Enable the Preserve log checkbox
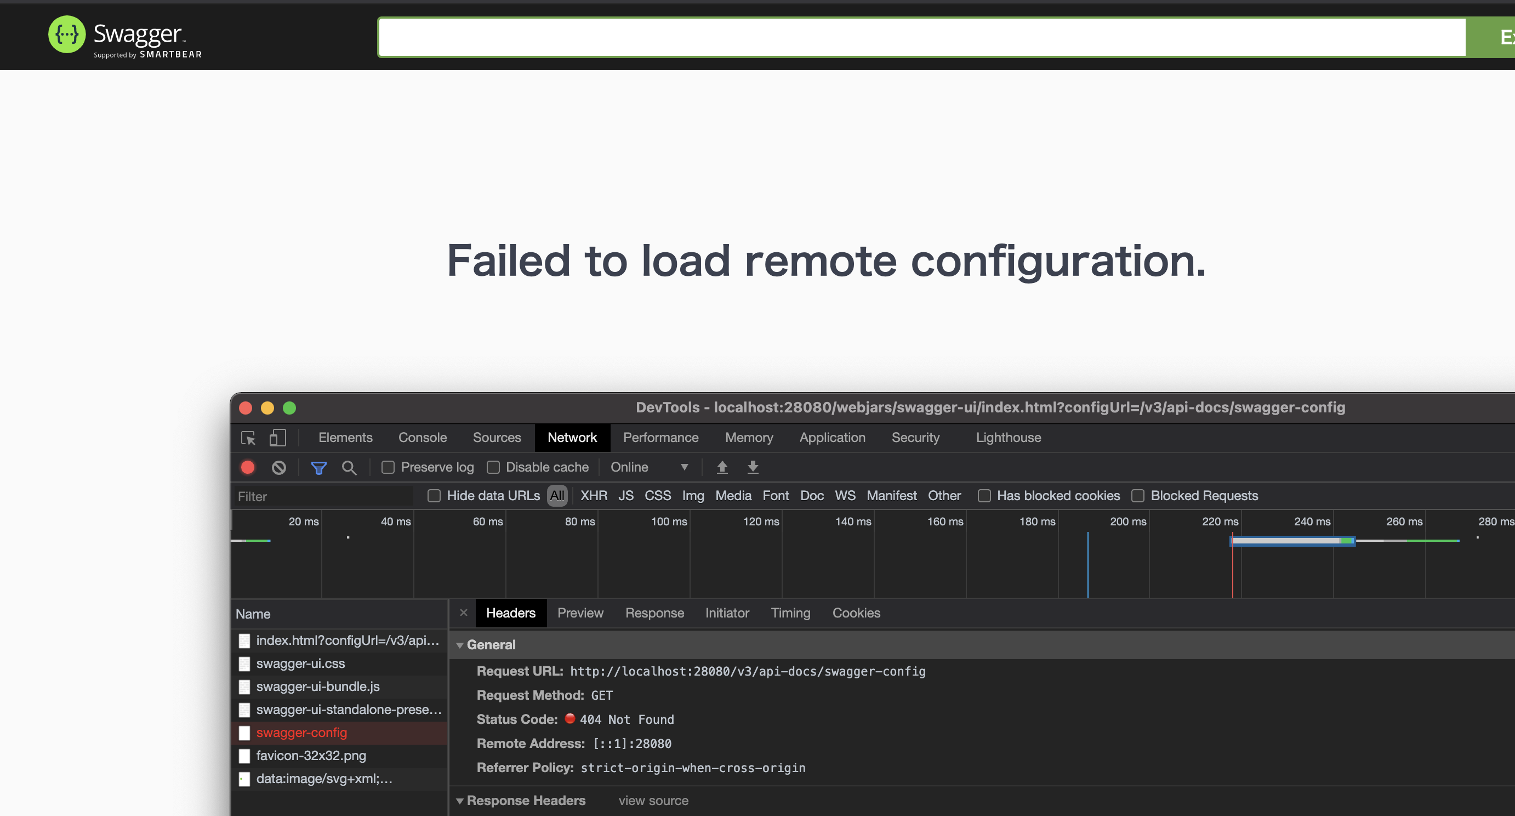Image resolution: width=1515 pixels, height=816 pixels. click(388, 467)
